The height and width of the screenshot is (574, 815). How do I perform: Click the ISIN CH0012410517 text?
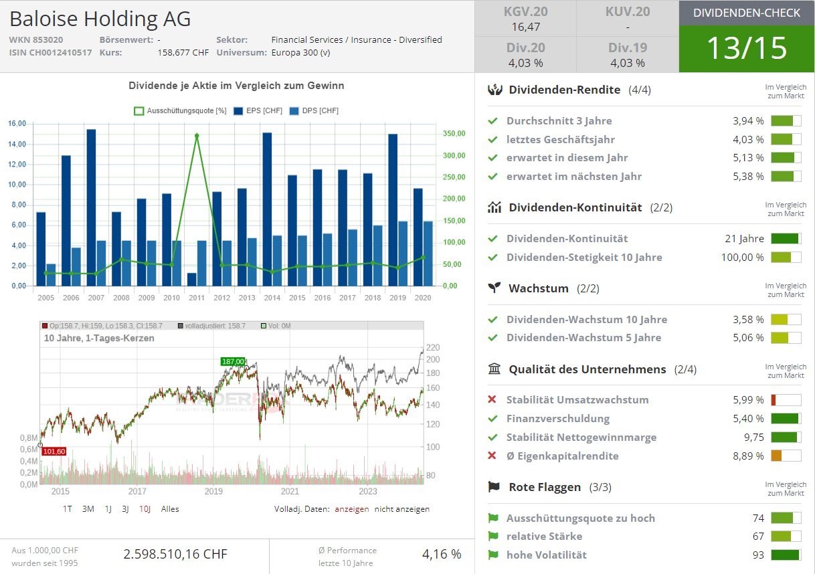(x=51, y=52)
